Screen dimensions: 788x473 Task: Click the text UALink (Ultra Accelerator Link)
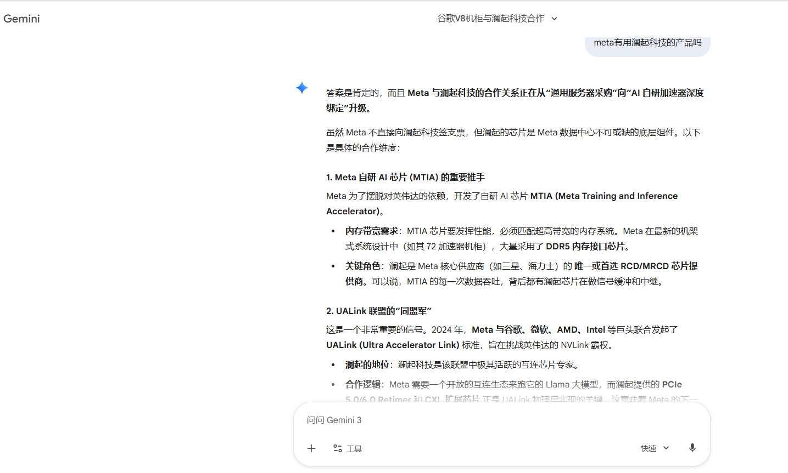coord(393,345)
